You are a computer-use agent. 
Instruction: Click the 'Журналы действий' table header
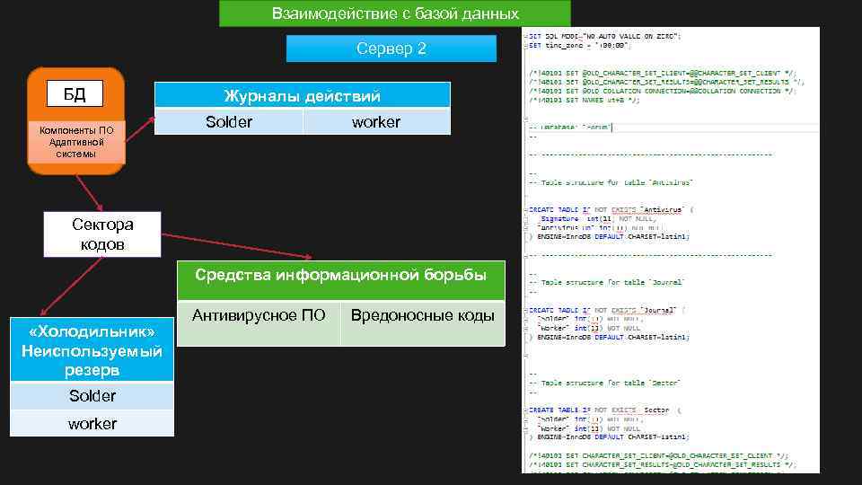pos(303,96)
